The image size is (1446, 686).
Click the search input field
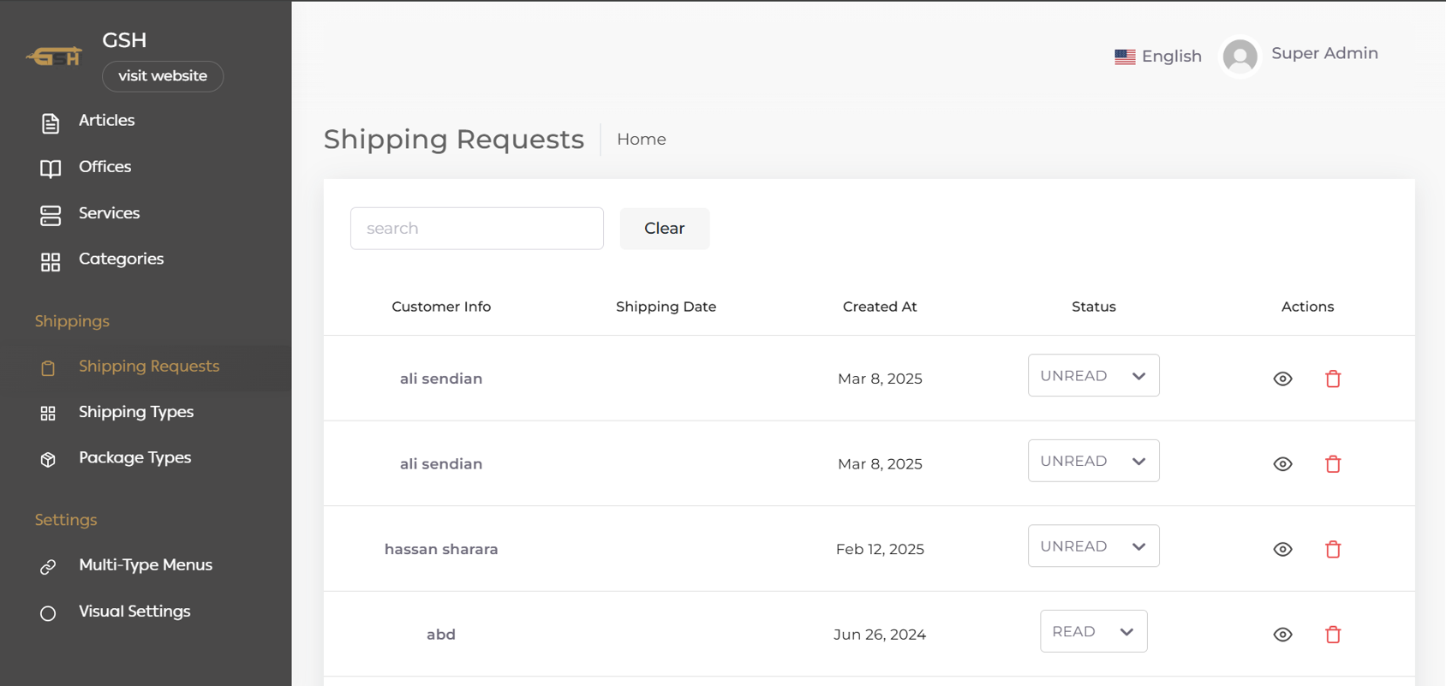(476, 229)
